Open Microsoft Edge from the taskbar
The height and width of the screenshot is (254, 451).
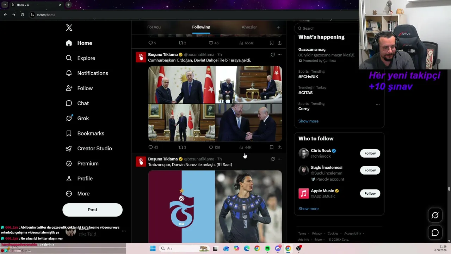pos(247,249)
